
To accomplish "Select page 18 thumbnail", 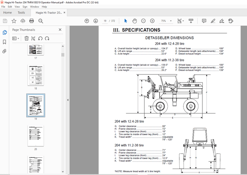I will 36,75.
